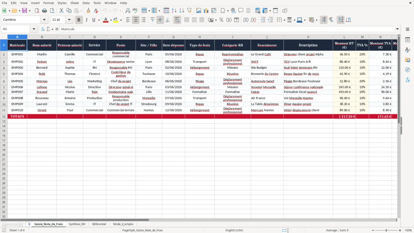414x233 pixels.
Task: Open the Font Name dropdown
Action: click(44, 20)
